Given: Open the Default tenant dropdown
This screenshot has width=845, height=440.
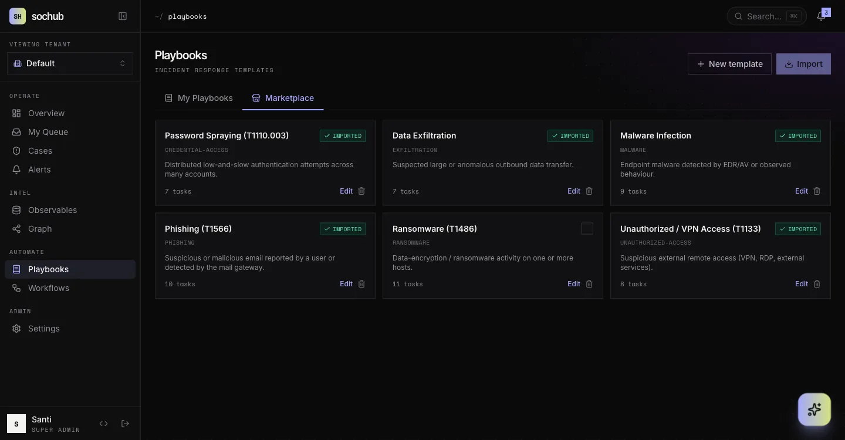Looking at the screenshot, I should tap(70, 63).
